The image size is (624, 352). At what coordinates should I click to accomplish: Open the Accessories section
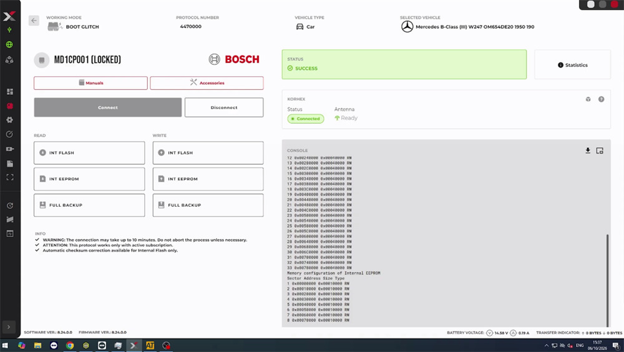(207, 83)
